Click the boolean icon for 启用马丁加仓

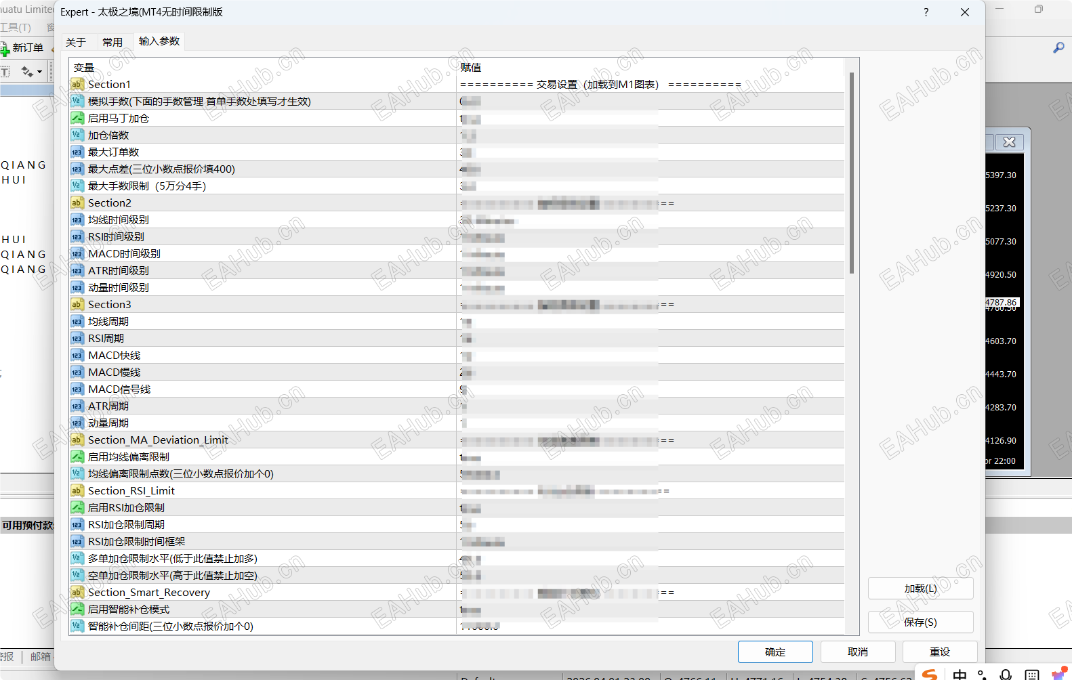[77, 118]
